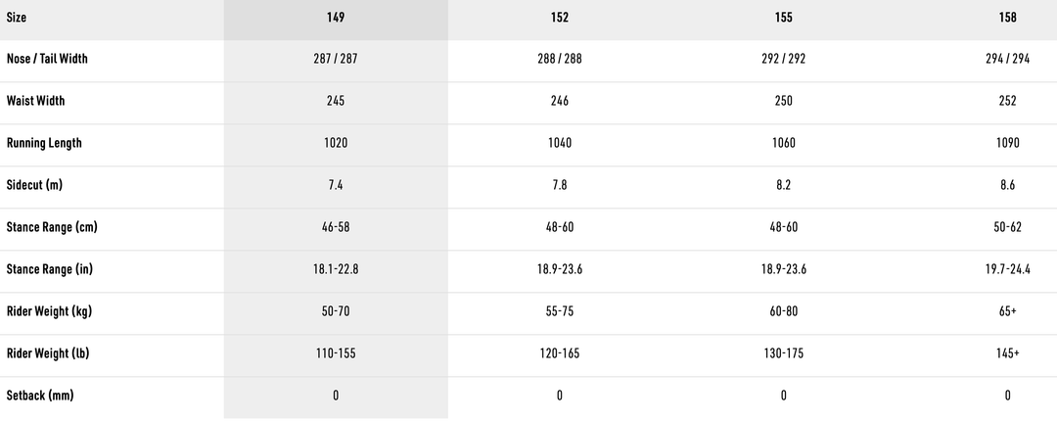Click the Stance Range (in) row label

coord(51,269)
